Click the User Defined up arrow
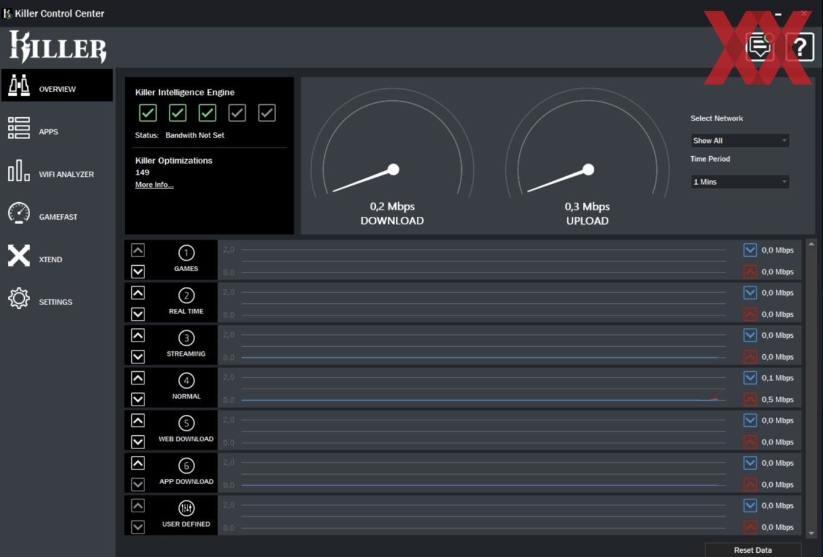823x557 pixels. coord(138,506)
